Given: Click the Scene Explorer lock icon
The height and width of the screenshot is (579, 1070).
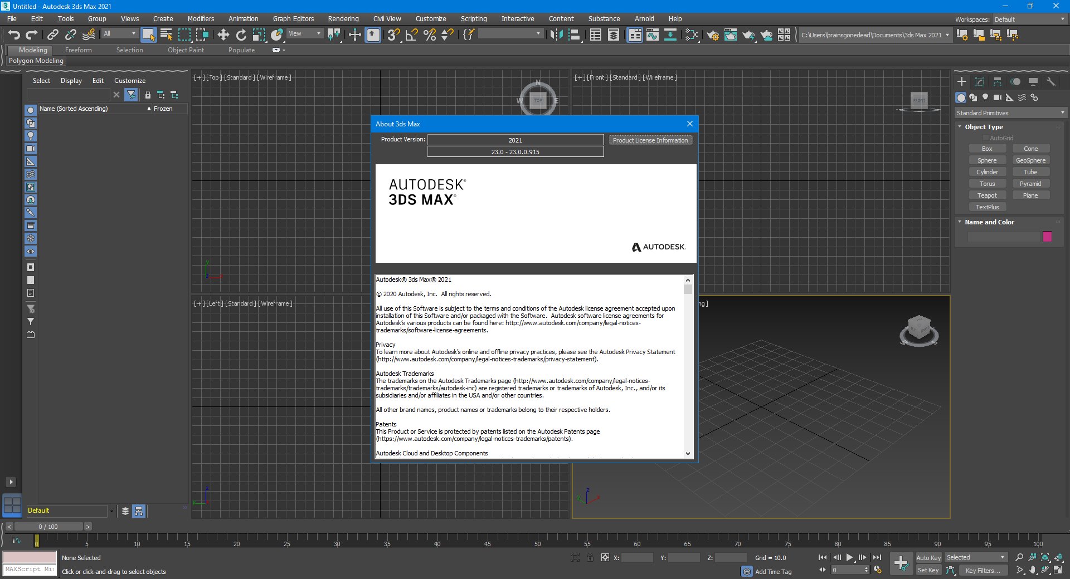Looking at the screenshot, I should coord(148,95).
